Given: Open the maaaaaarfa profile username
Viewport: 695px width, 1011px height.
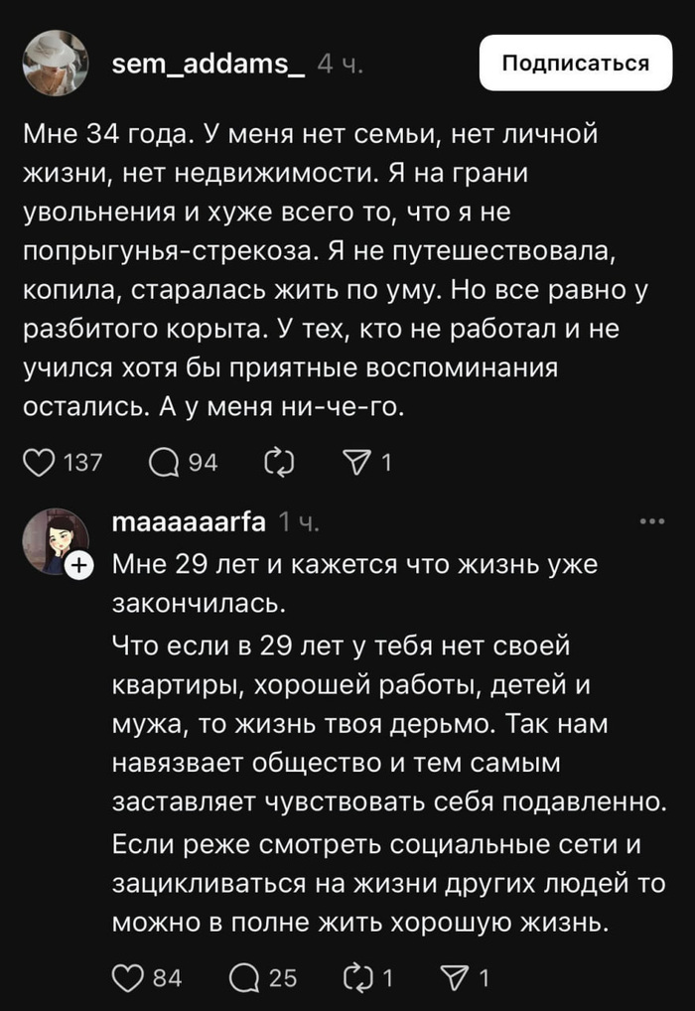Looking at the screenshot, I should [x=189, y=521].
